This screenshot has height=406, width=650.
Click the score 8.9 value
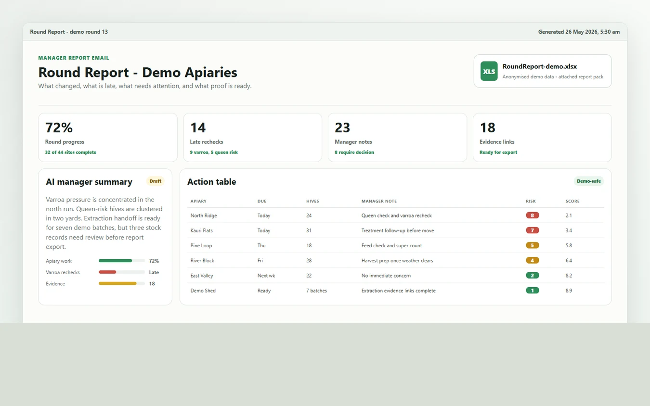tap(569, 291)
